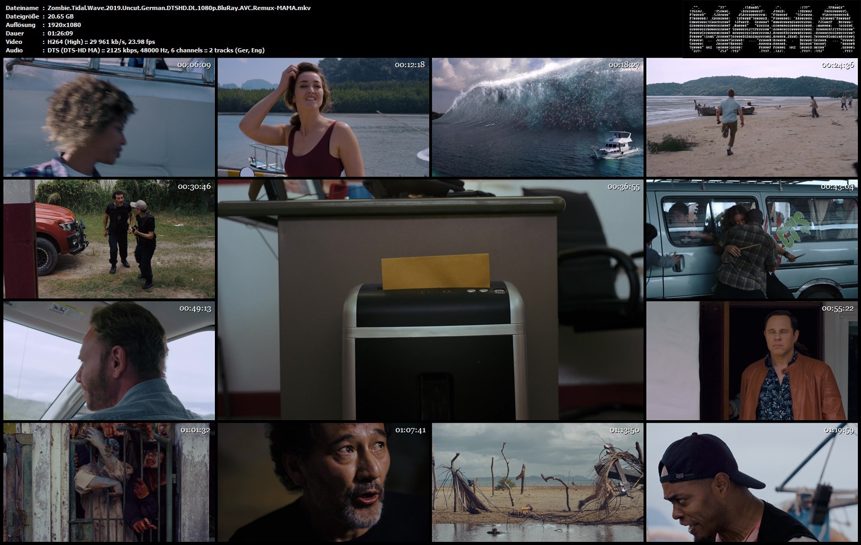
Task: Click the devastated beach thumbnail at 01:13:50
Action: click(538, 482)
